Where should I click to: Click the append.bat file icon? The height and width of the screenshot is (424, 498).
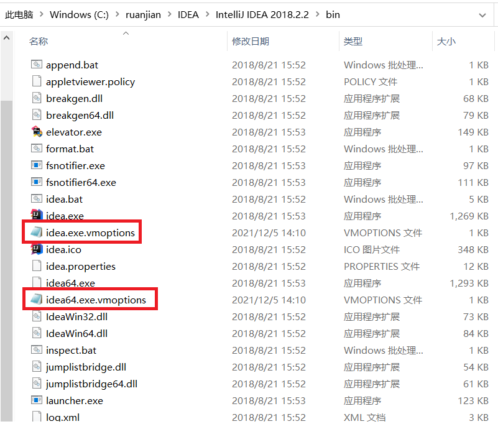pos(37,65)
